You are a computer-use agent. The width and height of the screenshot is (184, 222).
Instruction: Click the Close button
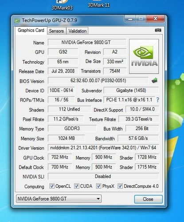148,199
